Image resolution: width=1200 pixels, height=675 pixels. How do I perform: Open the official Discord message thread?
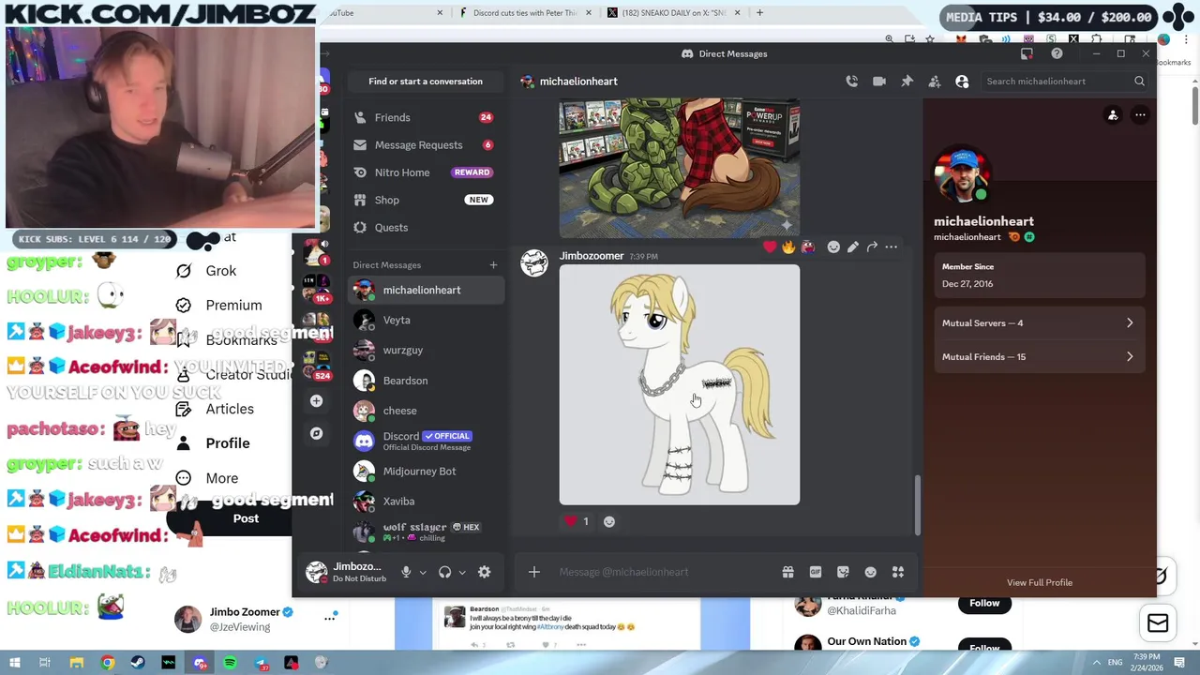tap(425, 441)
